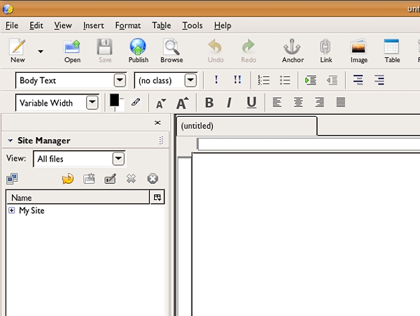Insert an Anchor from the toolbar

tap(293, 50)
